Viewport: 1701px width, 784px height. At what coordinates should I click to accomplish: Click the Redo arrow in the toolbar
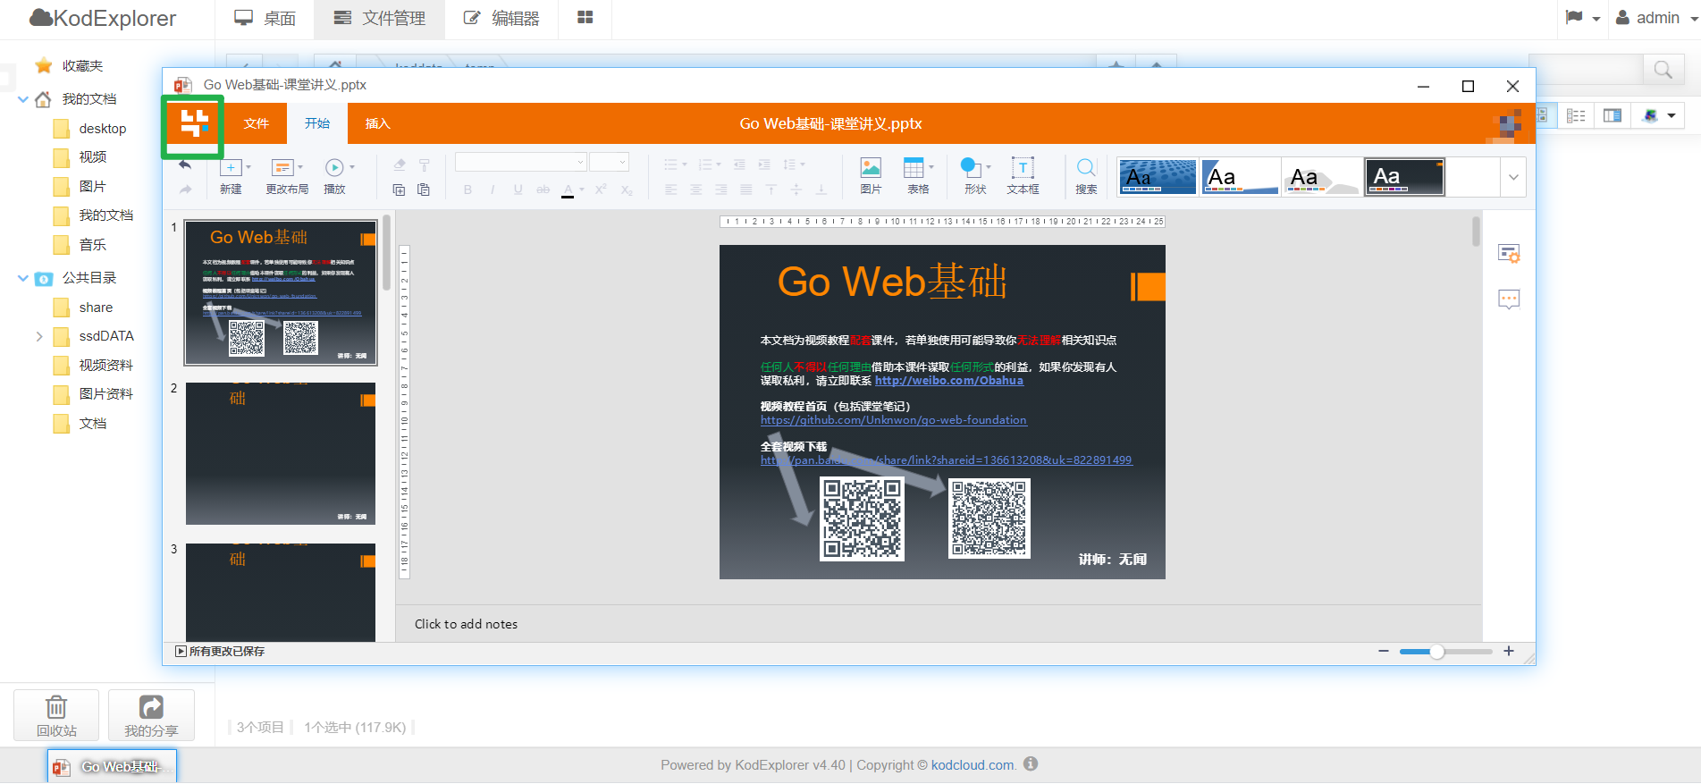pyautogui.click(x=185, y=190)
